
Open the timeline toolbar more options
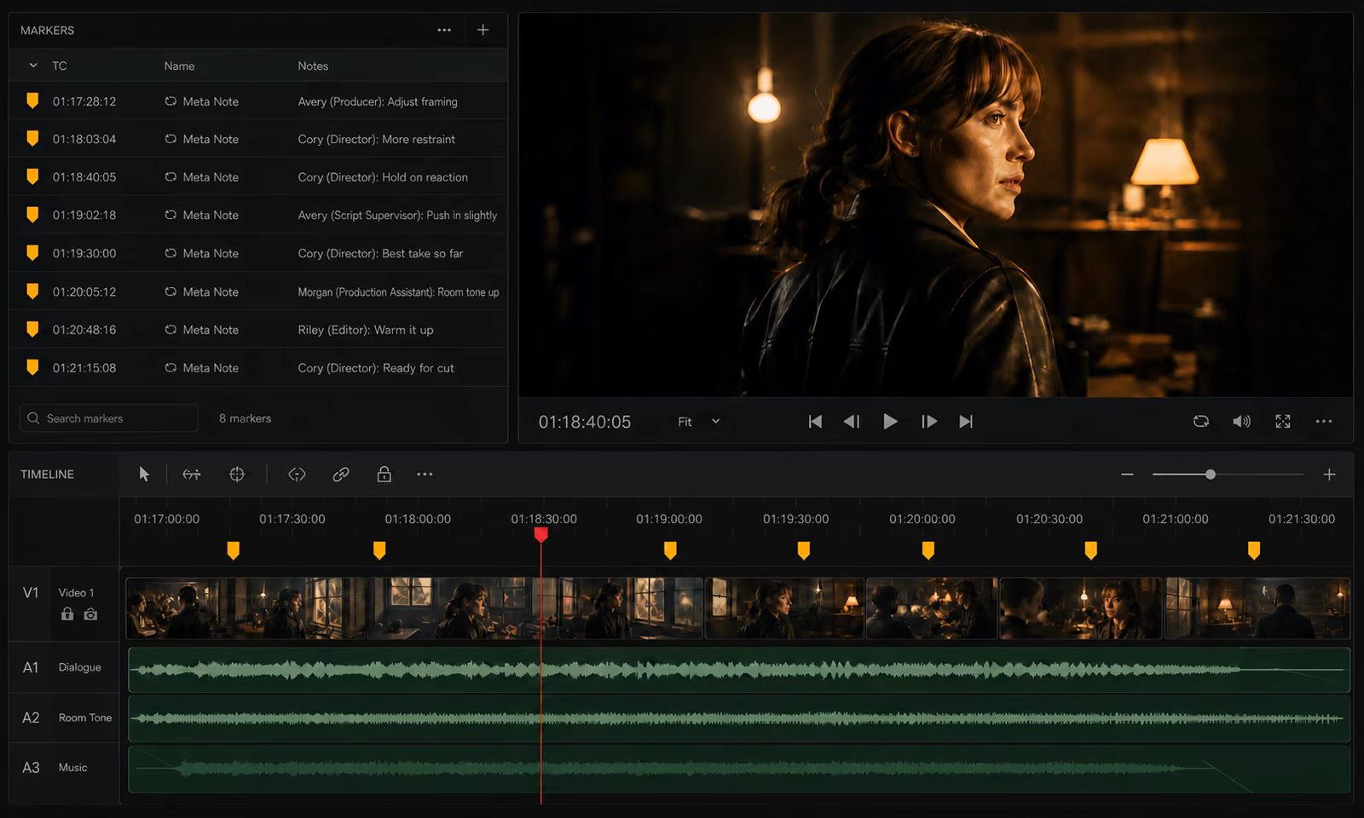[x=425, y=474]
